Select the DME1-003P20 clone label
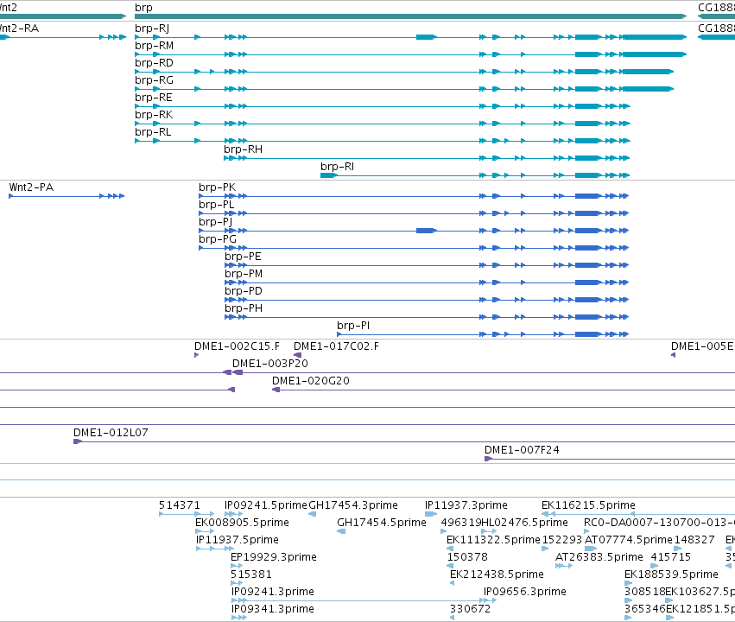 [x=270, y=364]
